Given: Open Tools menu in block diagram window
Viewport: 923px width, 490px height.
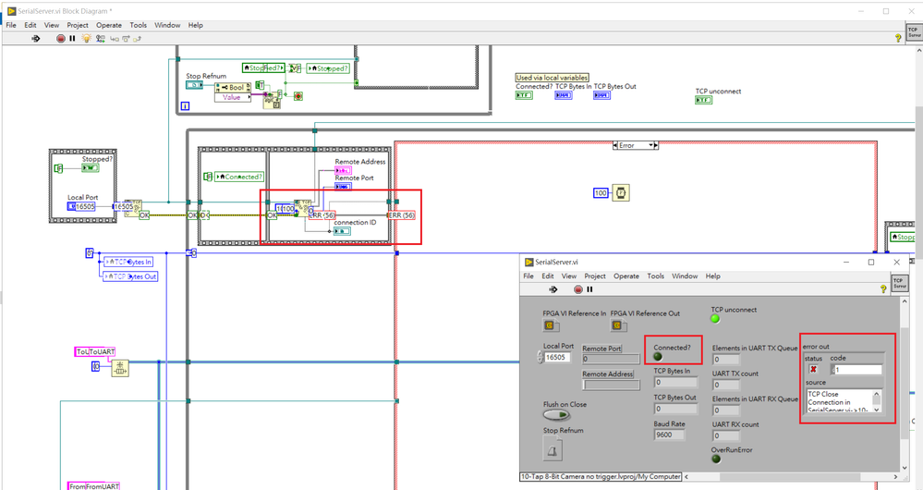Looking at the screenshot, I should (139, 25).
